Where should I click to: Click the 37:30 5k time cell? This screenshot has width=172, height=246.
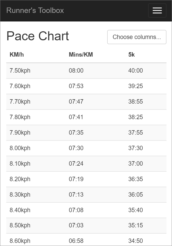(x=135, y=148)
